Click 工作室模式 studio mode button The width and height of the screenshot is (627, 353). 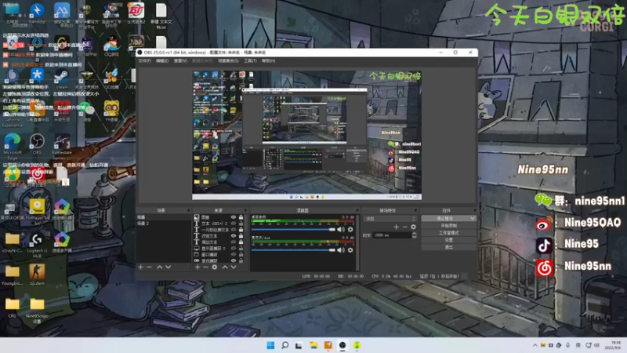448,233
